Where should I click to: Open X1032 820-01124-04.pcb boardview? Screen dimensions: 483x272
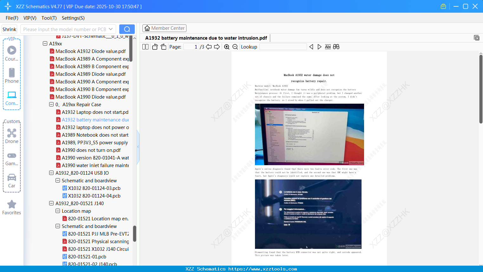coord(92,196)
